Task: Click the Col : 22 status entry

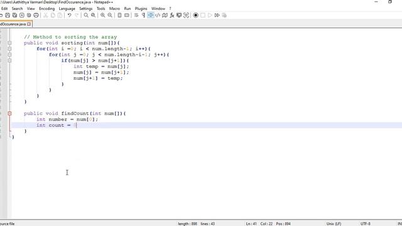Action: pos(266,223)
